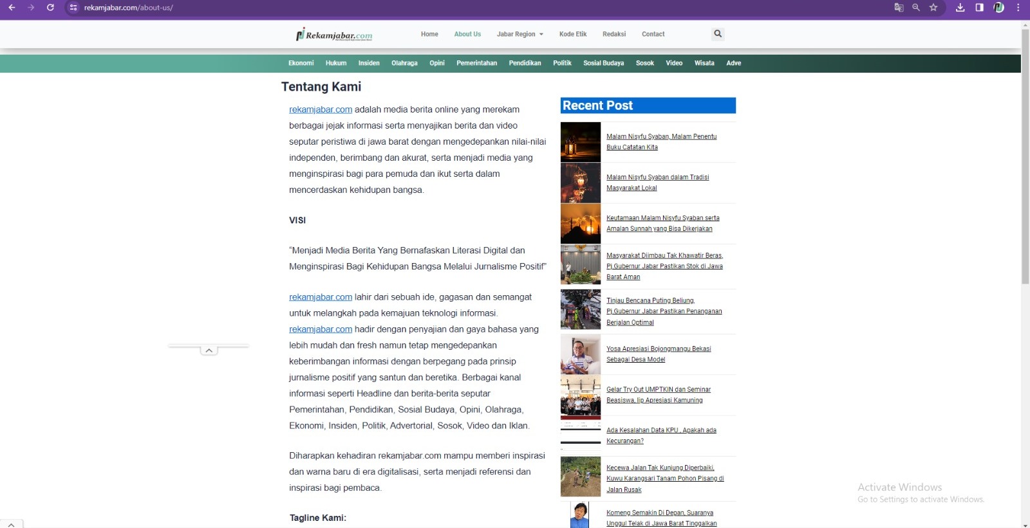This screenshot has width=1030, height=528.
Task: Open the zoom magnifier icon in address bar
Action: click(x=916, y=8)
